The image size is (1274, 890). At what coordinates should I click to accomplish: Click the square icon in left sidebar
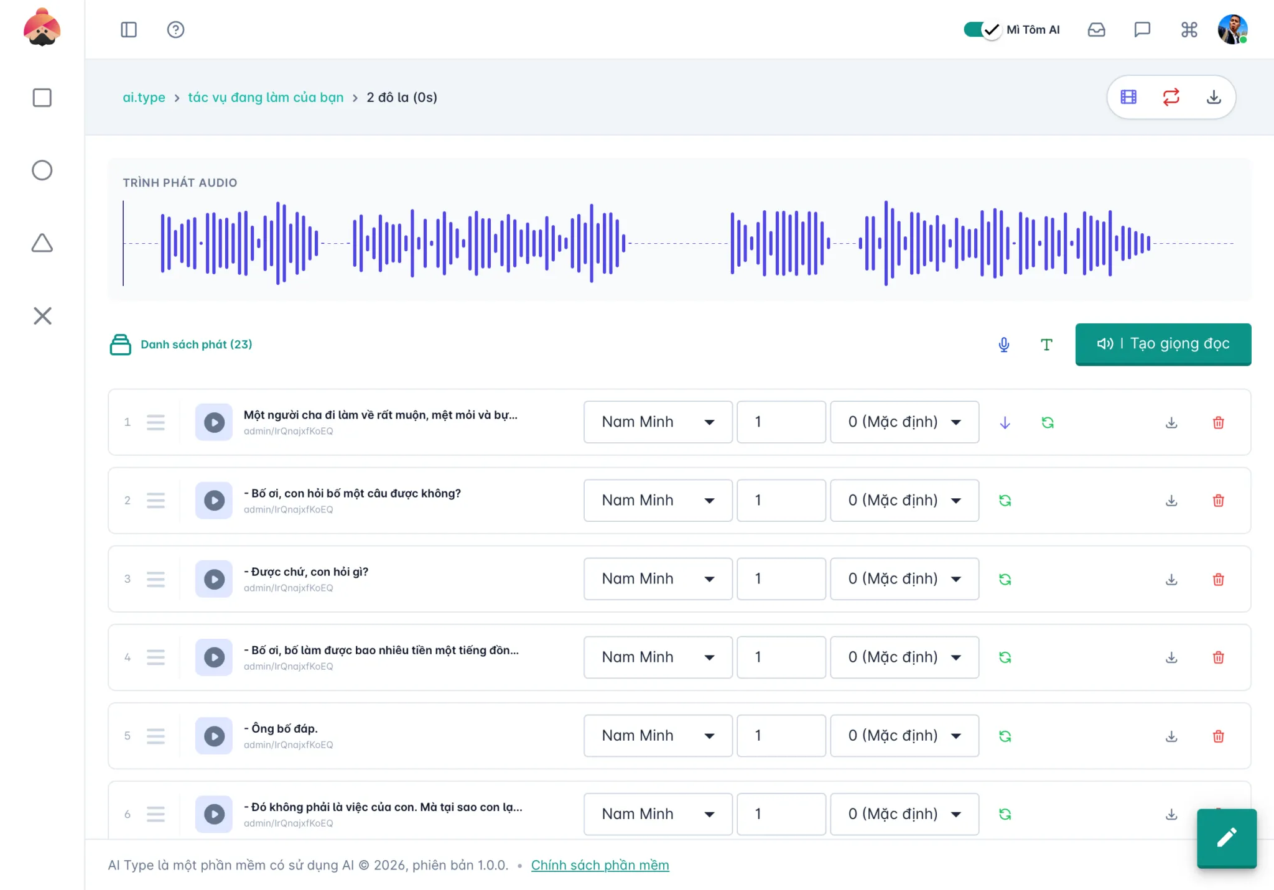(x=42, y=98)
